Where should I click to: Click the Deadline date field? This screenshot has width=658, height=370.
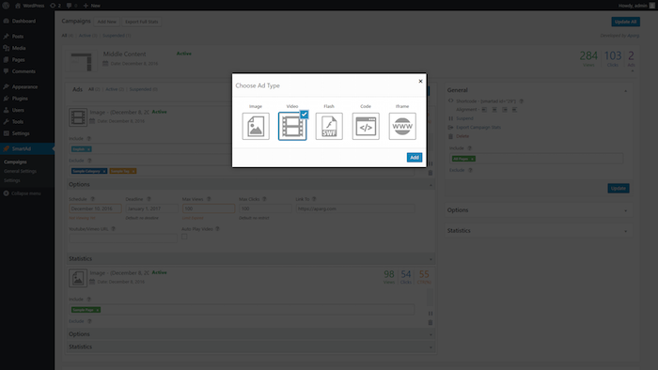point(151,208)
